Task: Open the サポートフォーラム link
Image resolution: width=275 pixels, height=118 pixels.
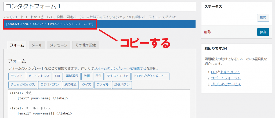Action: [226, 78]
